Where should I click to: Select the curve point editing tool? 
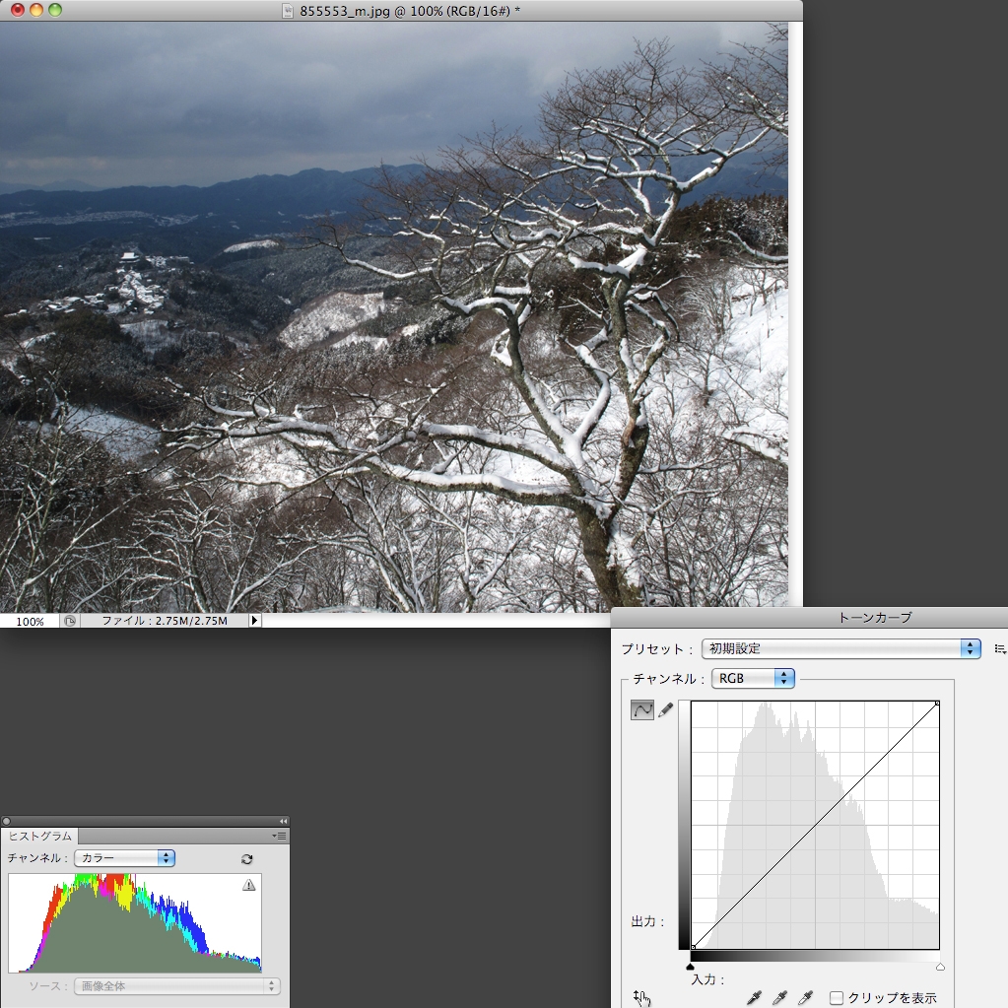(x=642, y=709)
